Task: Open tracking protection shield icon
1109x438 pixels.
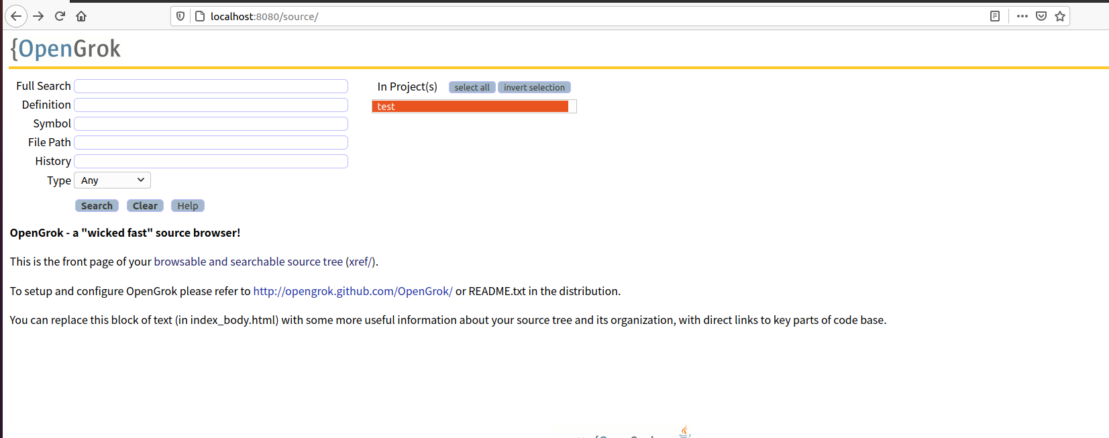Action: click(180, 16)
